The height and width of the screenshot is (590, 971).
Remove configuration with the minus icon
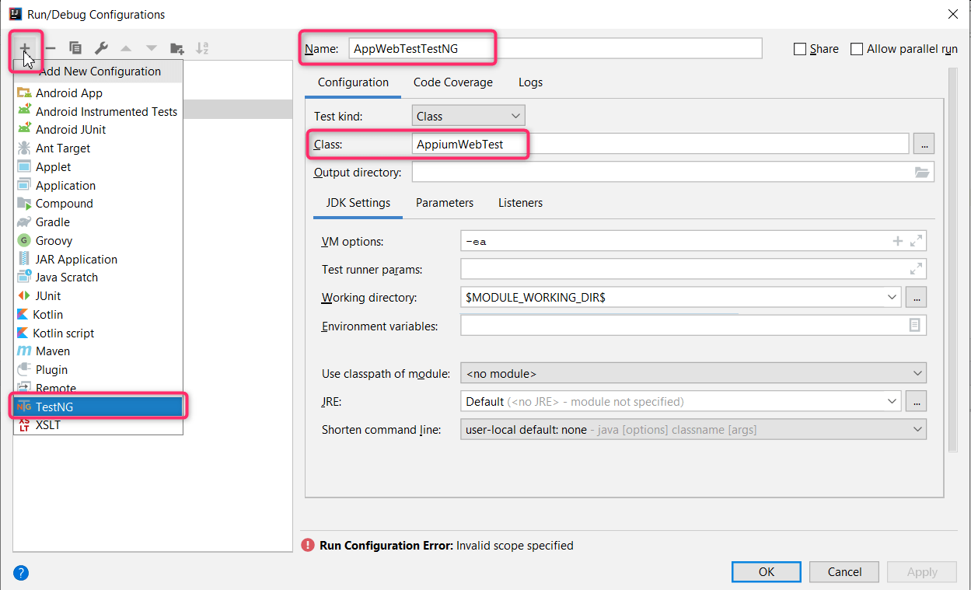(50, 48)
